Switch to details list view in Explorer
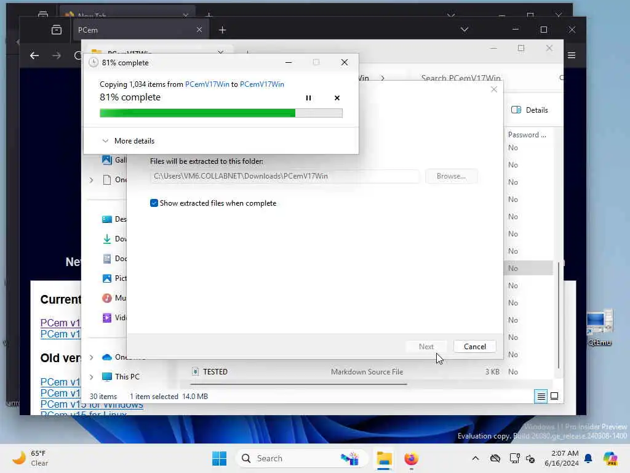The height and width of the screenshot is (473, 630). click(x=541, y=396)
